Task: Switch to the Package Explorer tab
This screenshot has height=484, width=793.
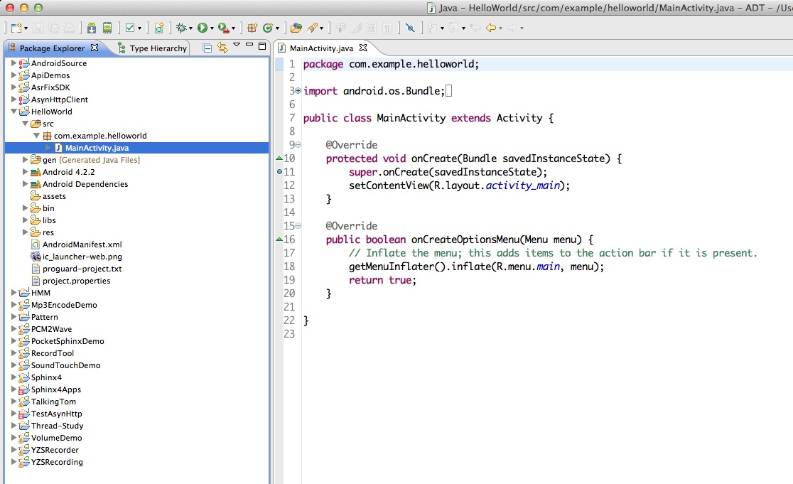Action: [52, 48]
